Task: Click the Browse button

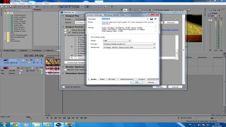Action: (x=171, y=23)
